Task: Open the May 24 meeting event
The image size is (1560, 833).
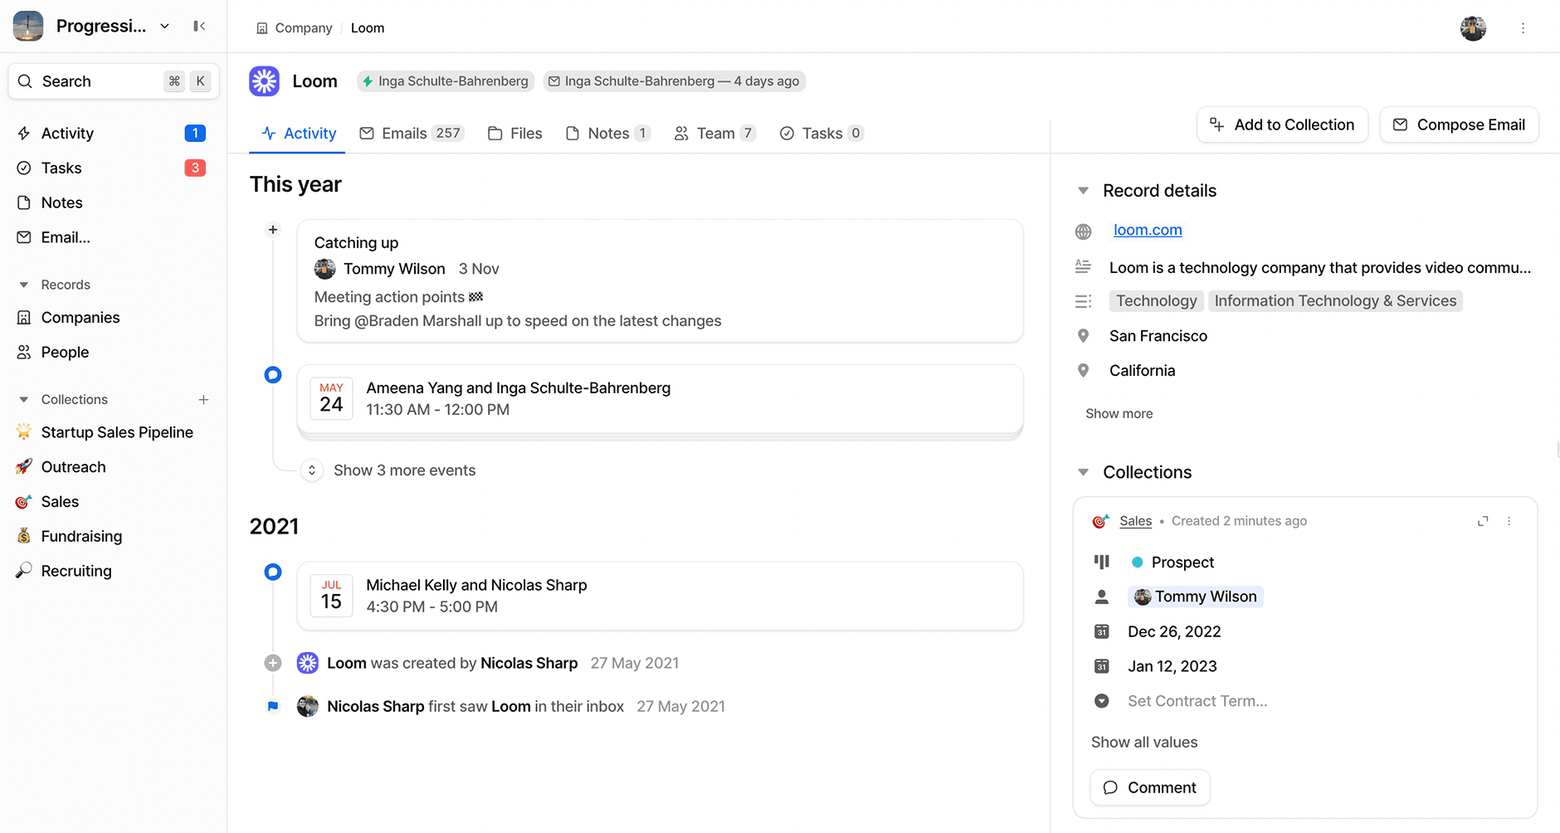Action: coord(660,399)
